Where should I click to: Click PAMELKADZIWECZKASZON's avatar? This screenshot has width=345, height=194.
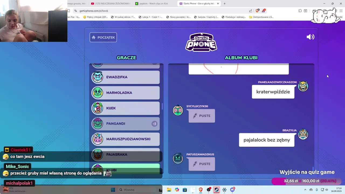coord(303,86)
